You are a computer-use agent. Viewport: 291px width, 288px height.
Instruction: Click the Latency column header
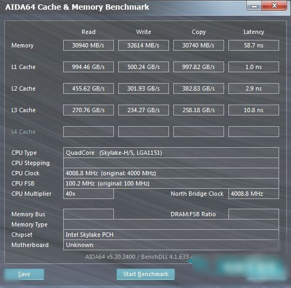(x=254, y=32)
